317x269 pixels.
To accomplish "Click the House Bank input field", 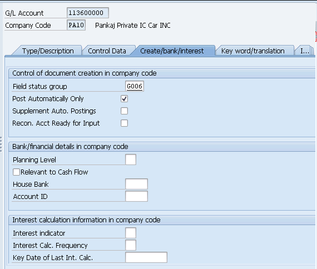I will (x=136, y=184).
